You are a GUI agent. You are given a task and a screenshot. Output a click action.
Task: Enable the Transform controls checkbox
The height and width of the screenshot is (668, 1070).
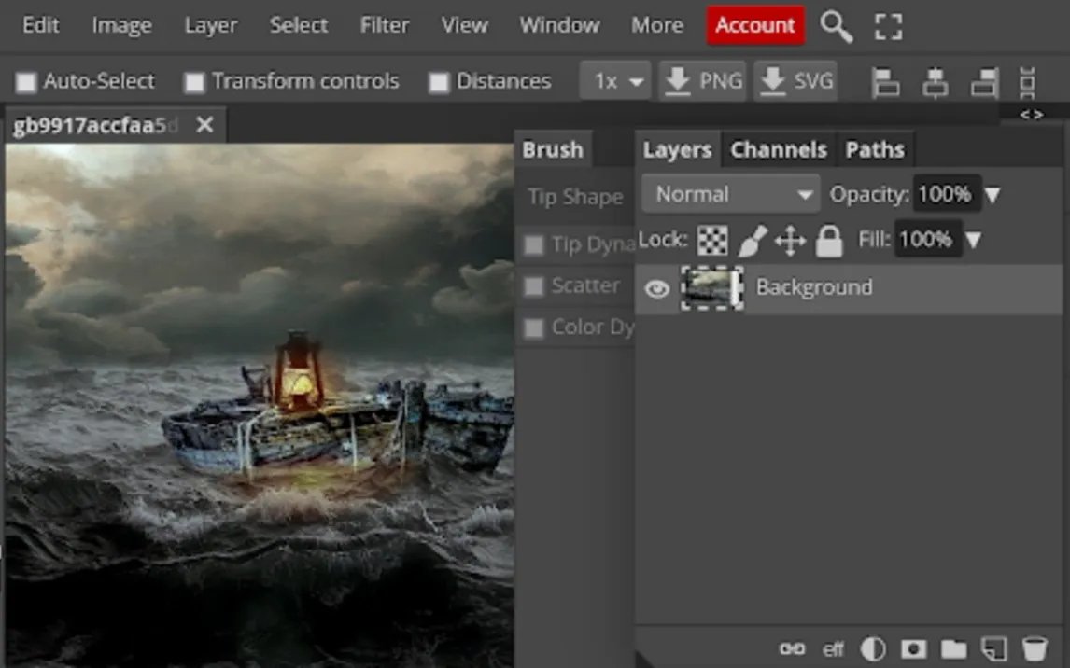point(194,82)
